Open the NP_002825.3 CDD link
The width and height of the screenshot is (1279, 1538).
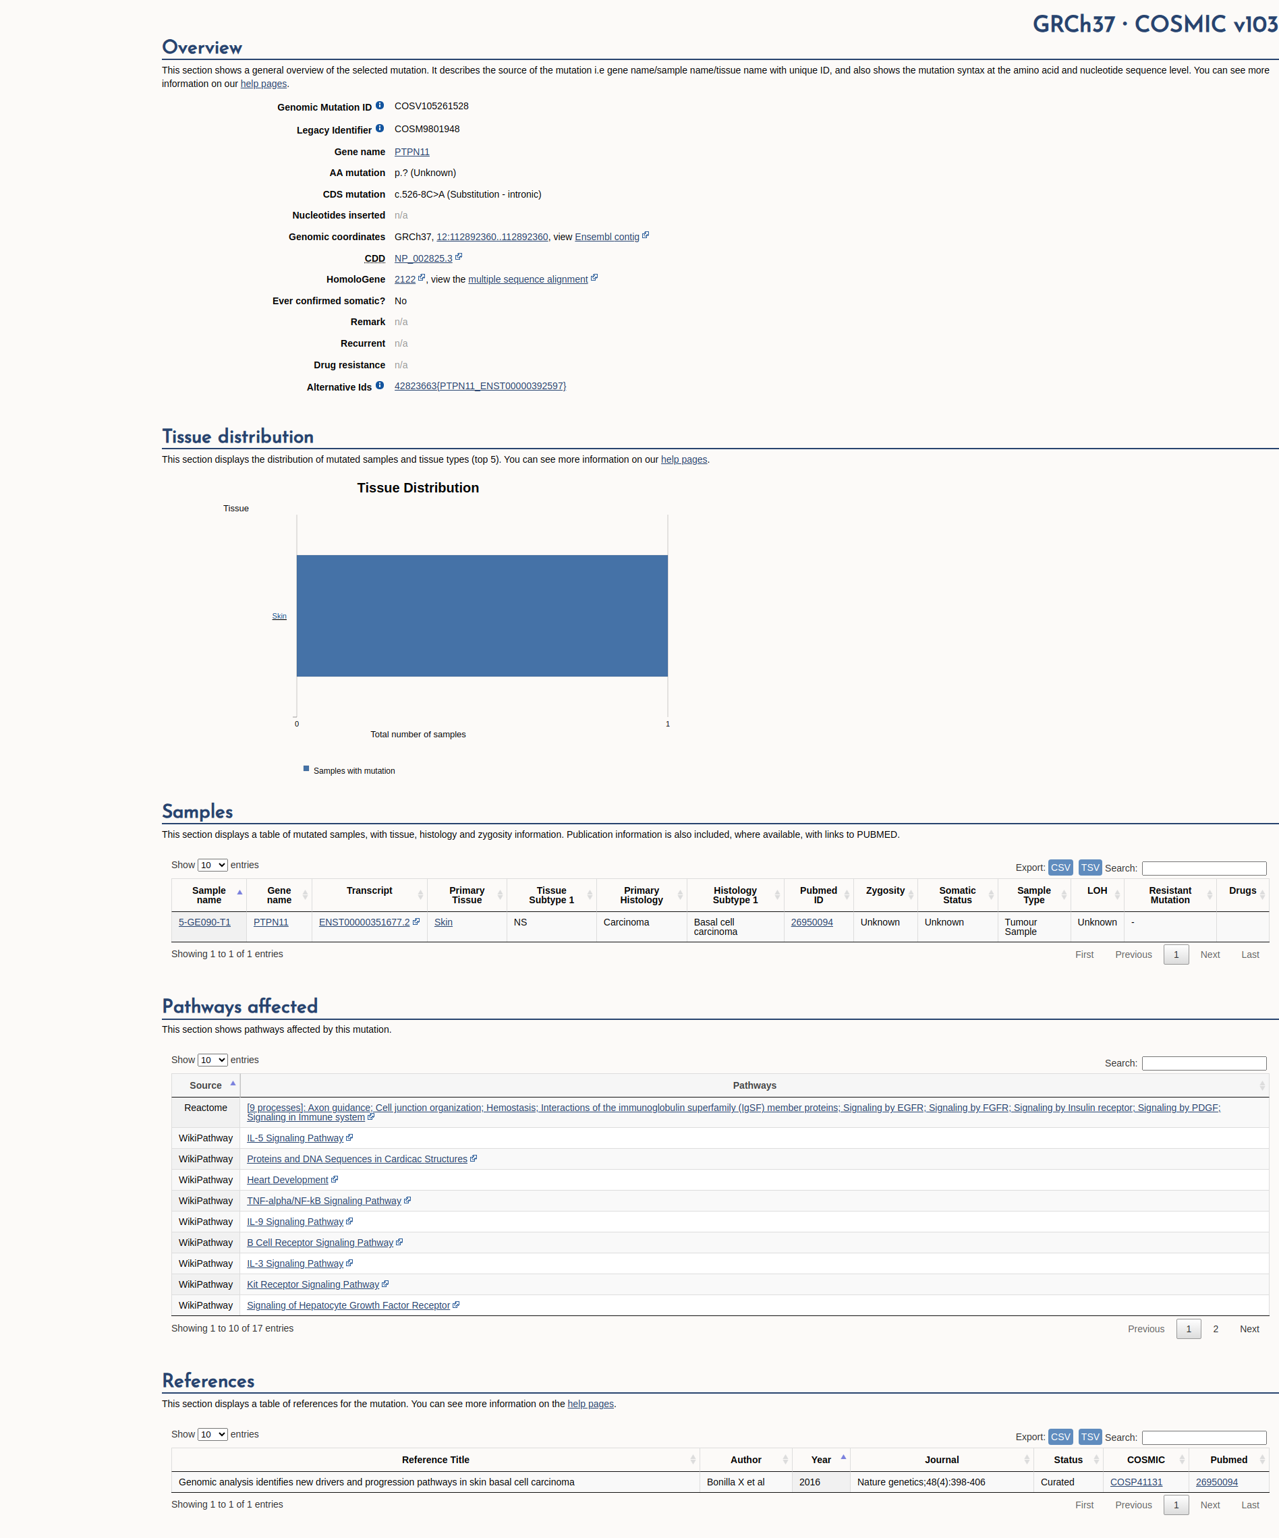(x=424, y=258)
